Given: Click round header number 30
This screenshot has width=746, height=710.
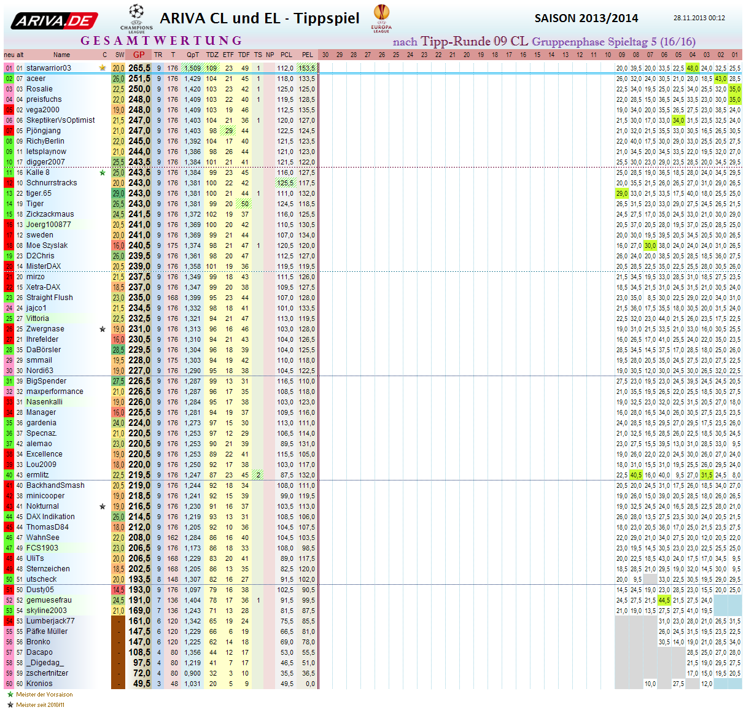Looking at the screenshot, I should [325, 55].
